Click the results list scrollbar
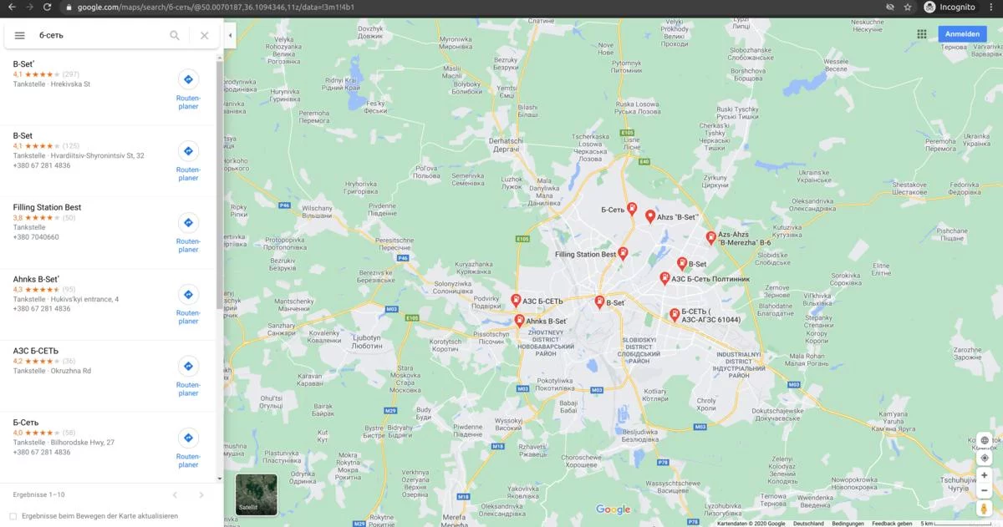Screen dimensions: 1003x527 pyautogui.click(x=220, y=184)
